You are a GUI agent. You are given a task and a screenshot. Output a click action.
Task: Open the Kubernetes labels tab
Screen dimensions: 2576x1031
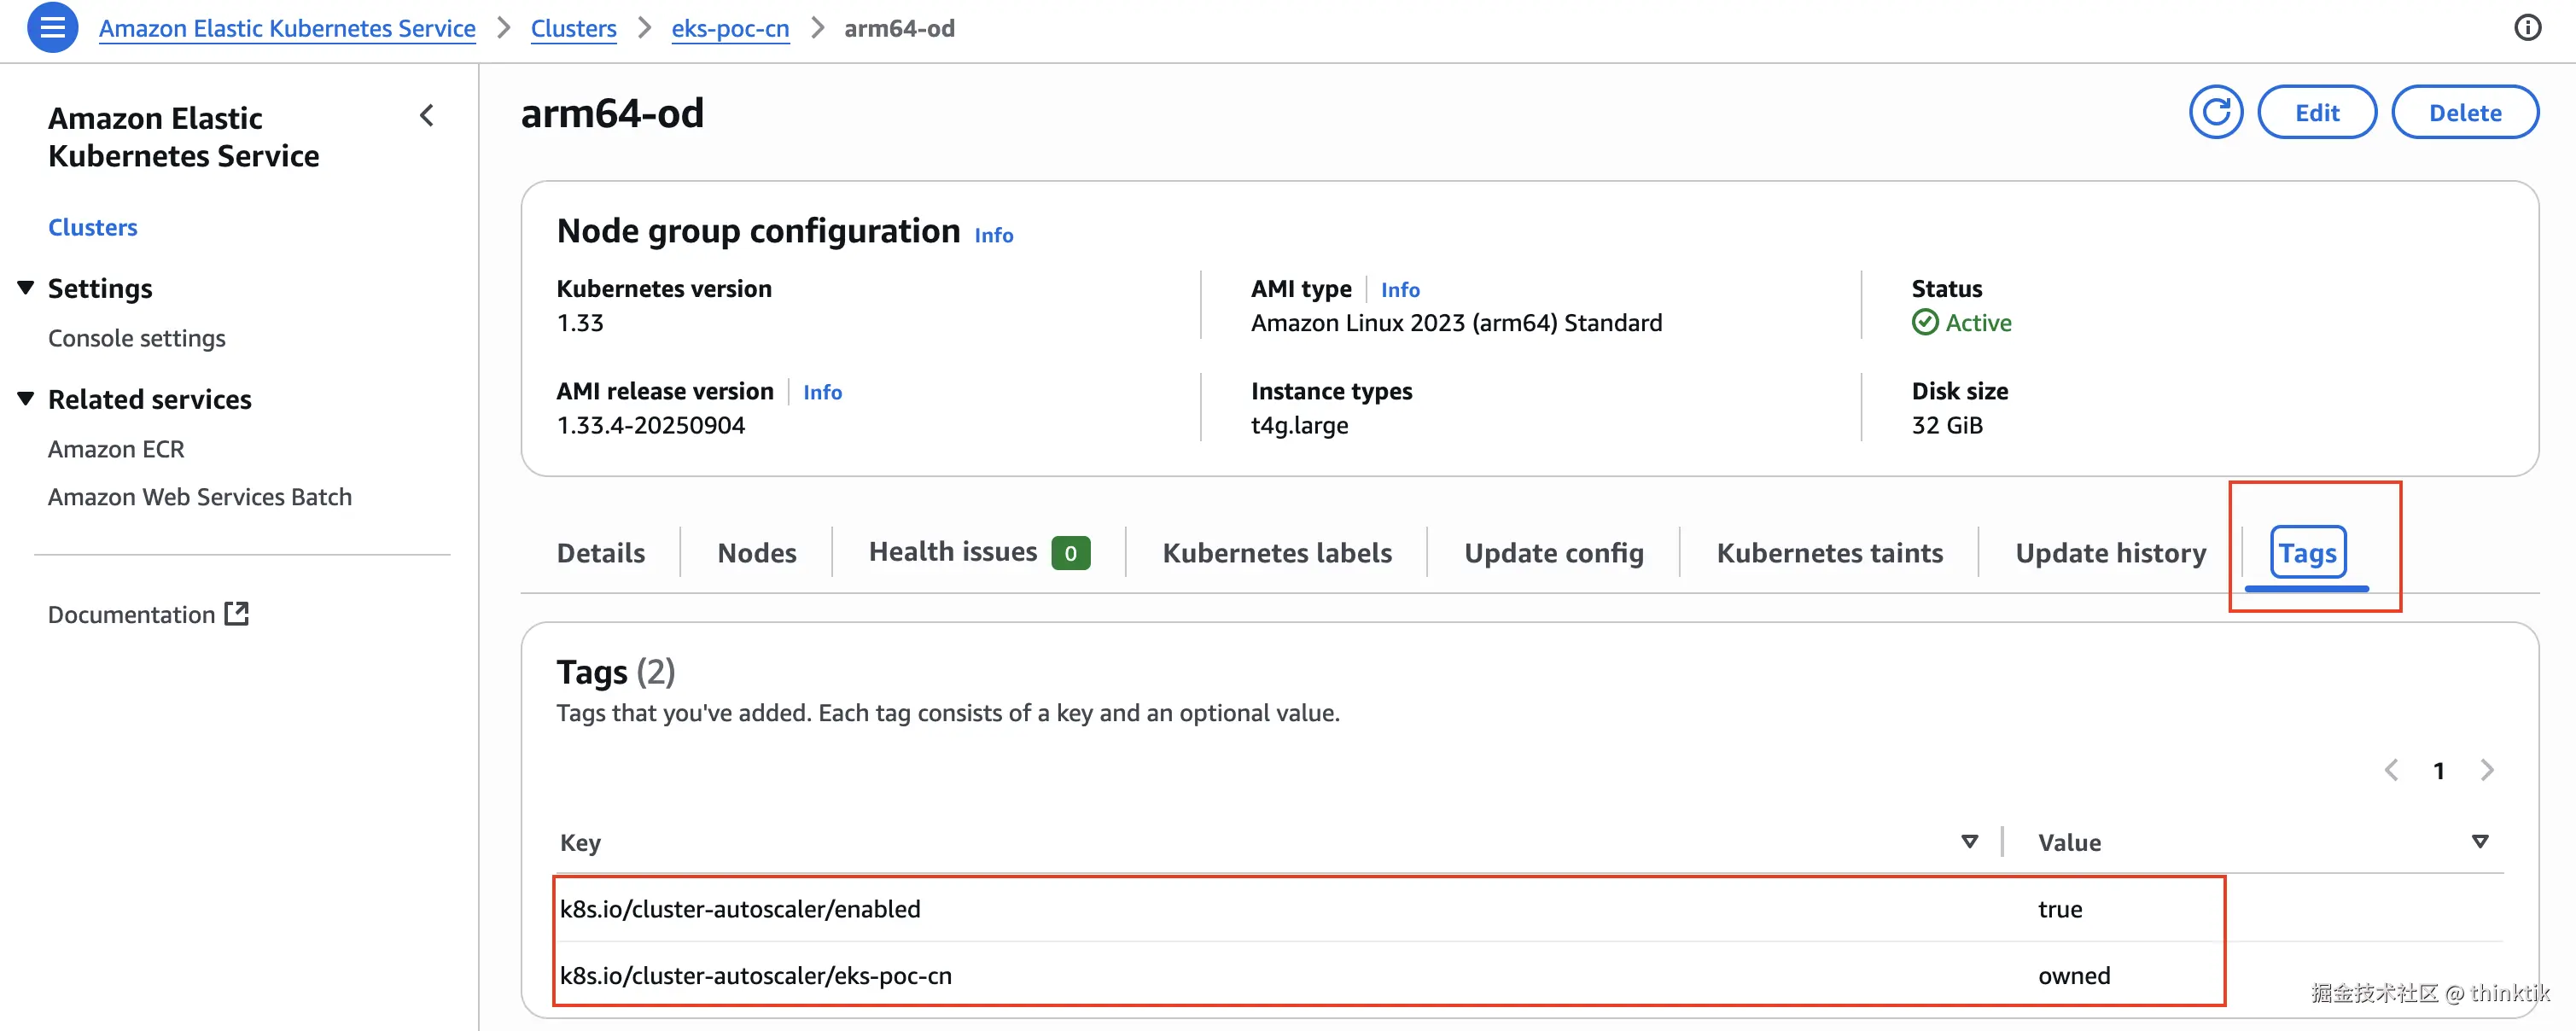click(x=1277, y=553)
